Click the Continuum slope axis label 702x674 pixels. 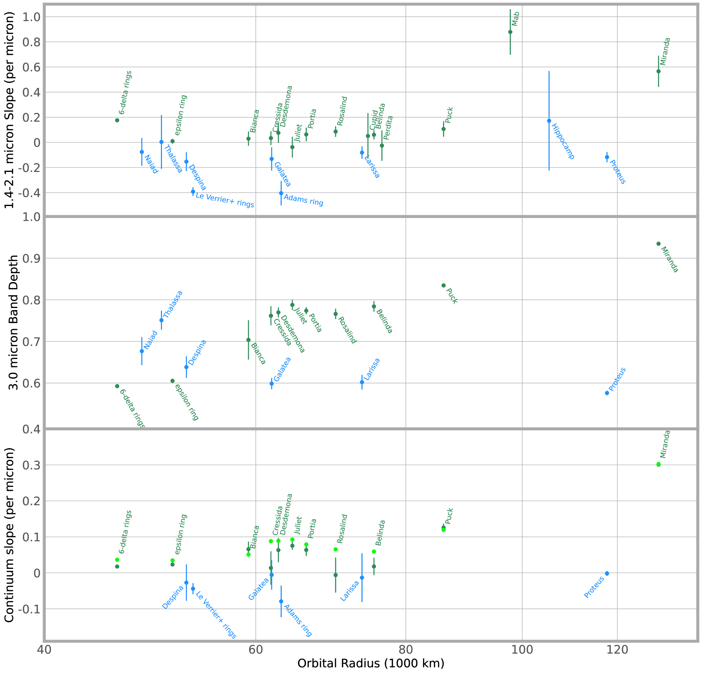coord(9,535)
